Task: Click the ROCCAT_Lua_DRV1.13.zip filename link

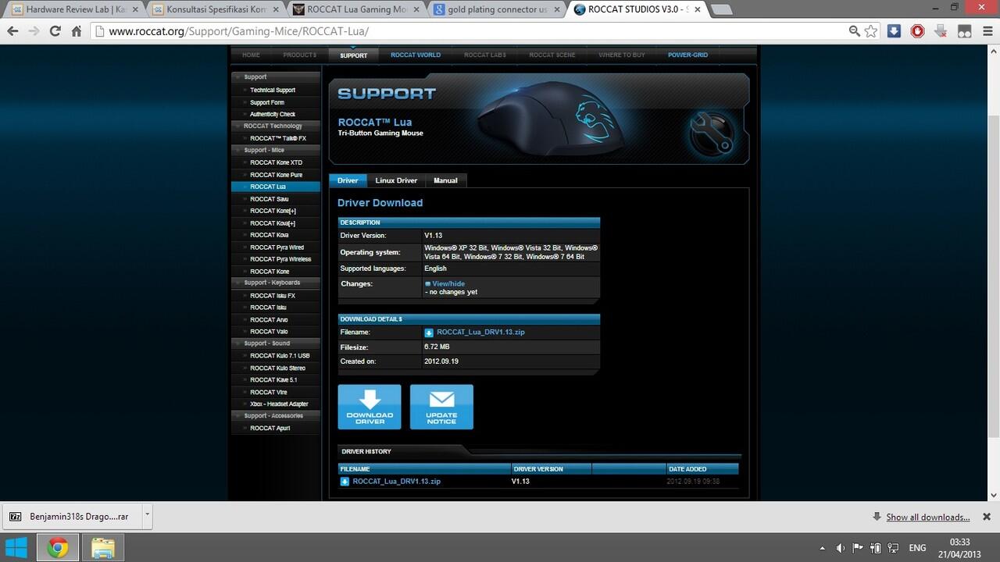Action: [480, 333]
